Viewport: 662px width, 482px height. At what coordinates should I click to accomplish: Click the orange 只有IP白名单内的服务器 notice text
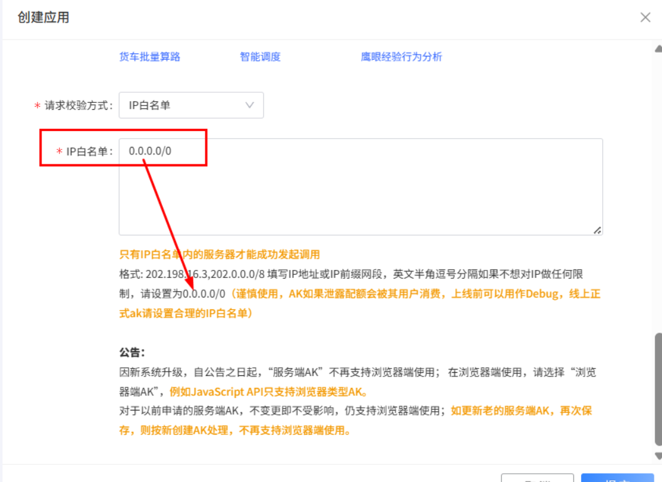(219, 254)
